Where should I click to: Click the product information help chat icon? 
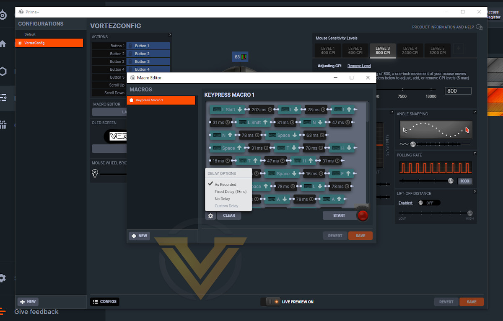tap(480, 27)
